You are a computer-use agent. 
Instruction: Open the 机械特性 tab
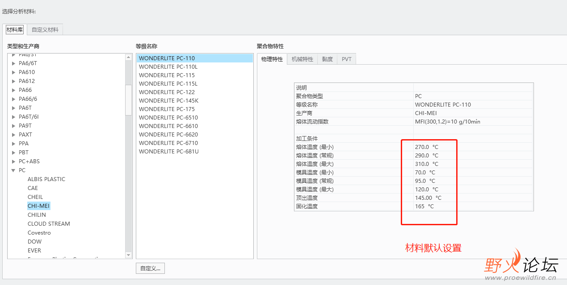point(302,59)
